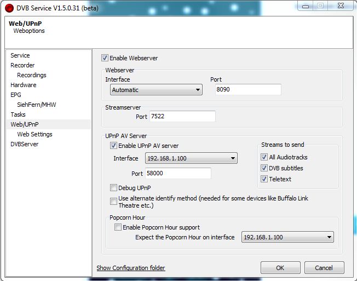Toggle DVB subtitles checkbox
The height and width of the screenshot is (281, 357).
[264, 168]
